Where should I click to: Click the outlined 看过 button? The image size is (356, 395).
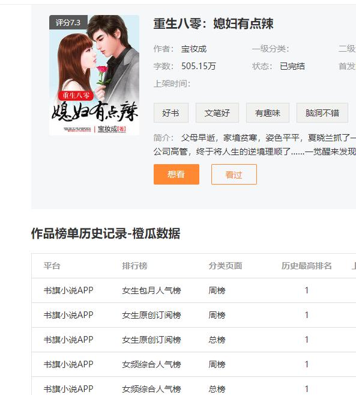pyautogui.click(x=234, y=174)
